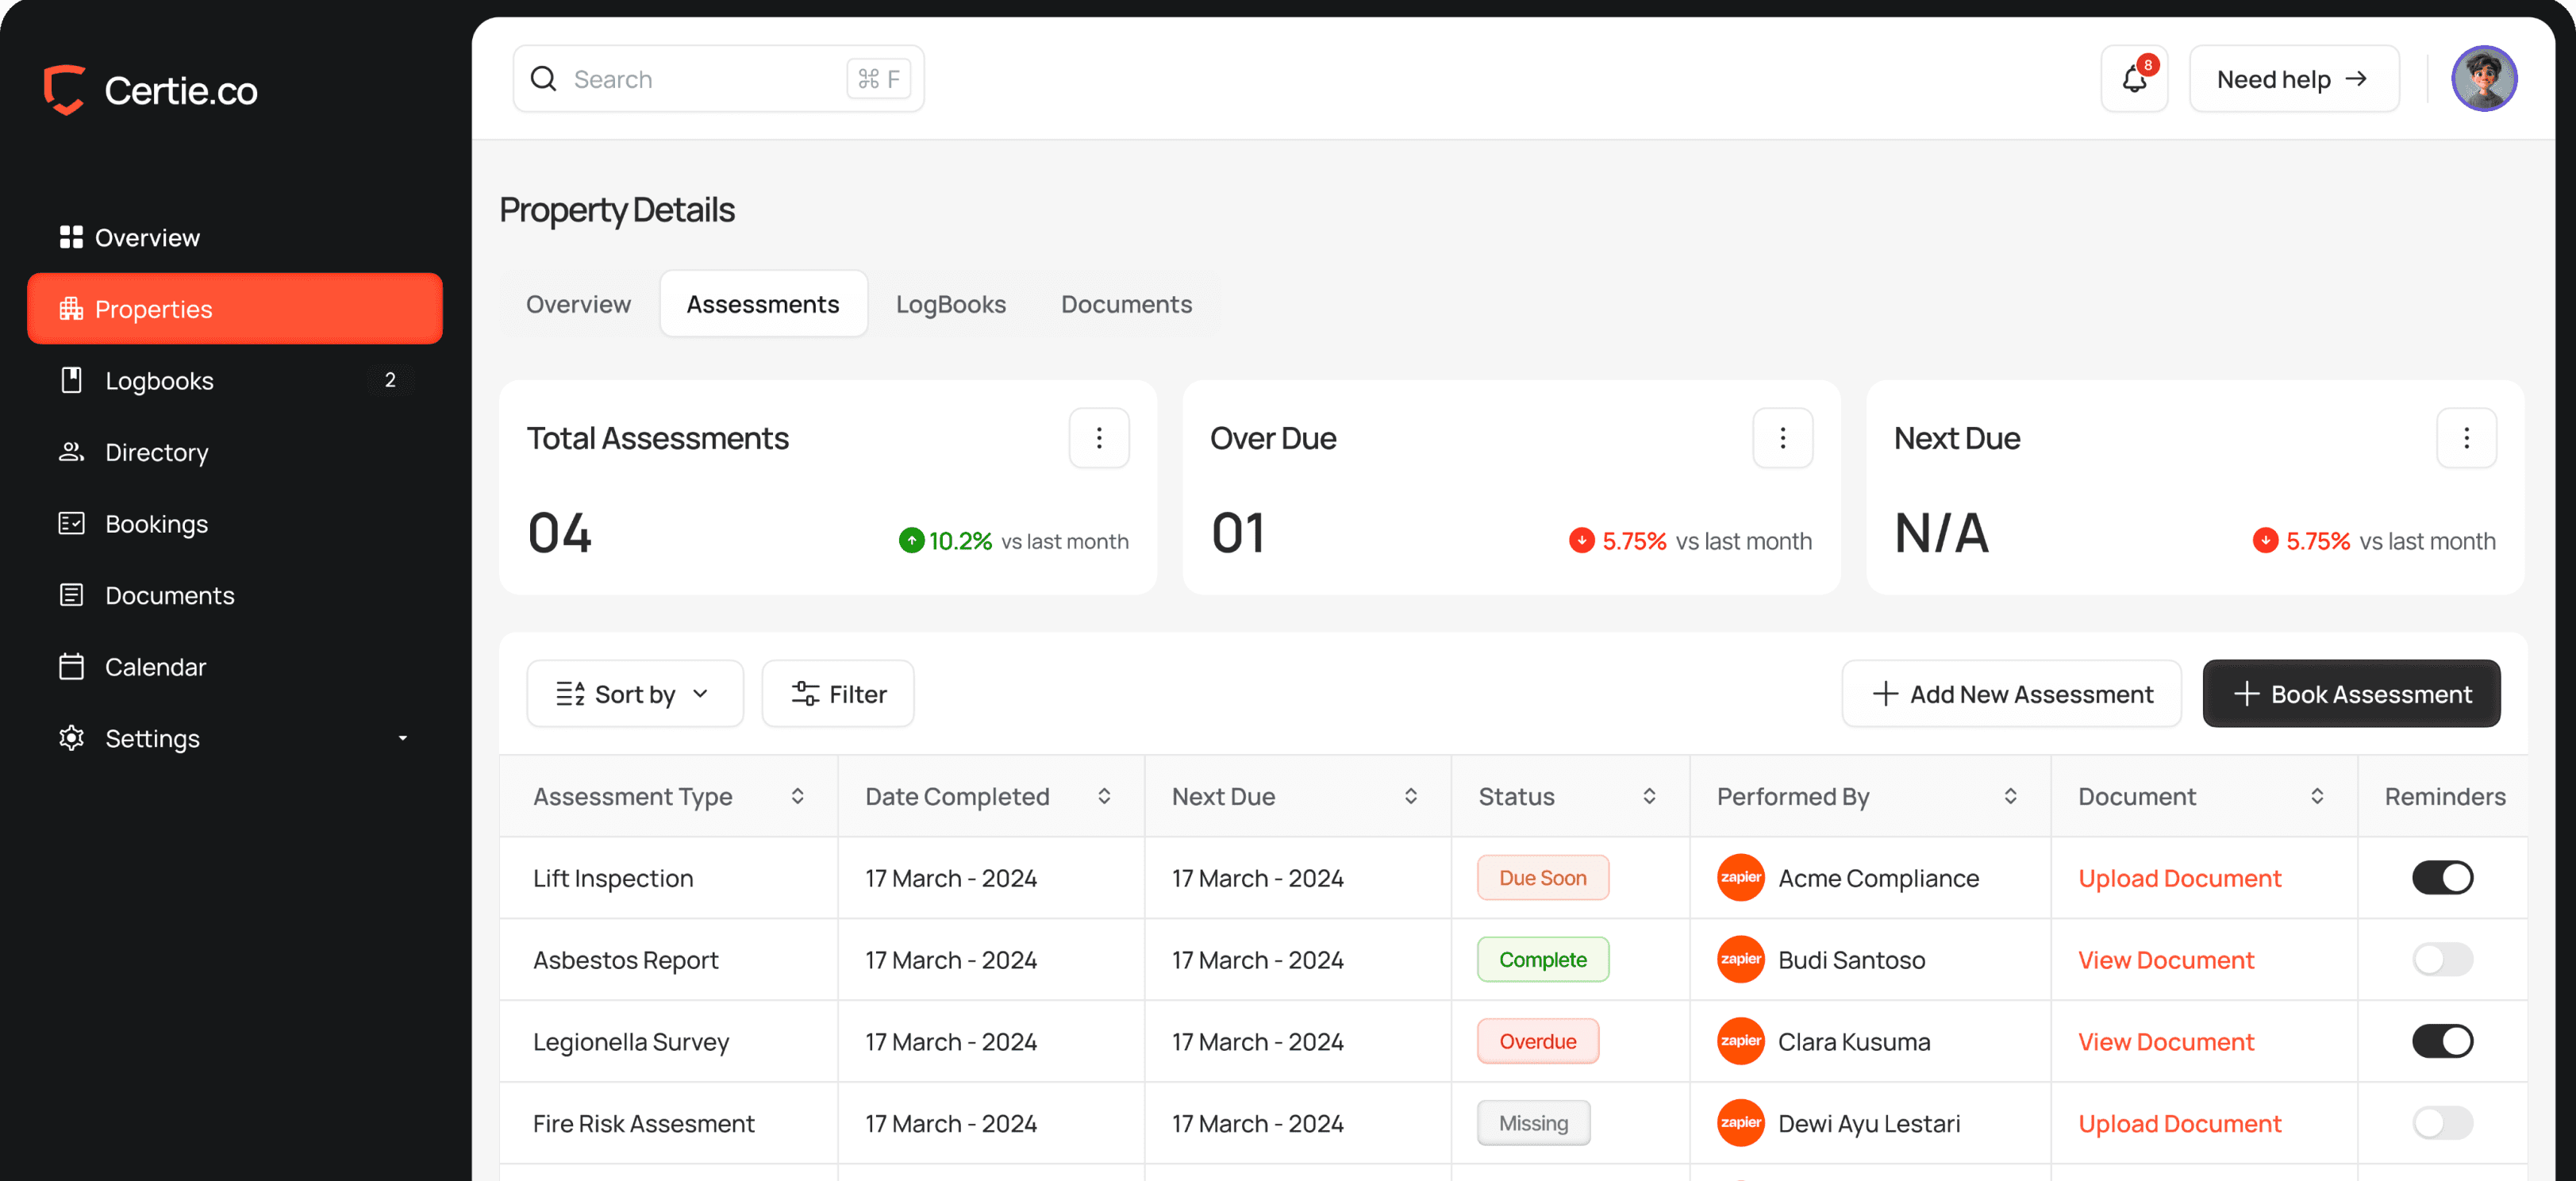2576x1181 pixels.
Task: Click the Due Soon status badge
Action: coord(1543,878)
